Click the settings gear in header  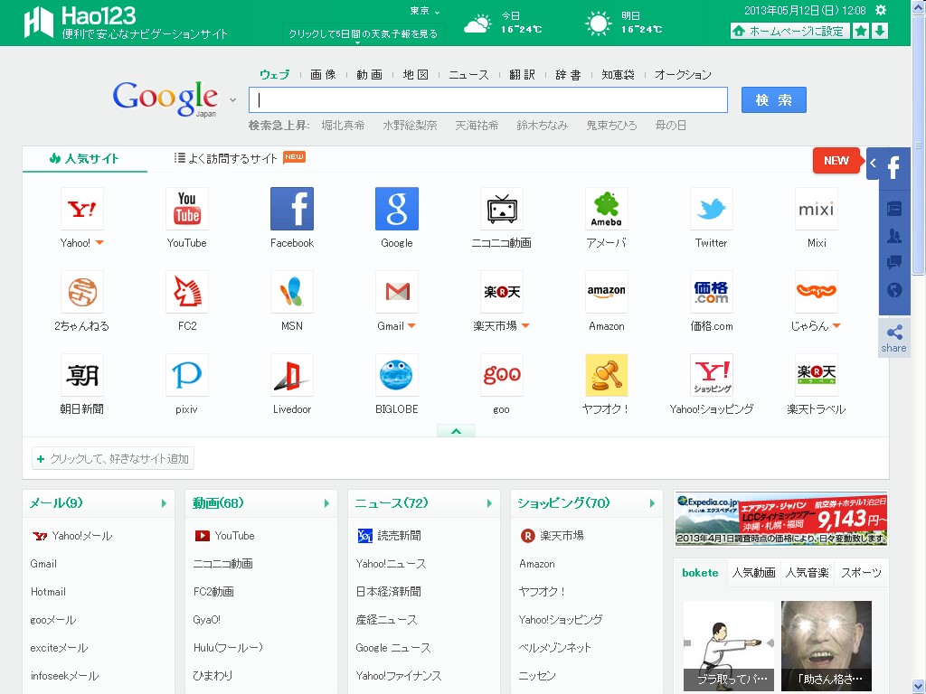(x=881, y=10)
